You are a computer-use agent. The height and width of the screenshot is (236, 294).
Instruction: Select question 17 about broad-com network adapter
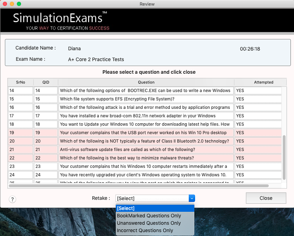146,116
